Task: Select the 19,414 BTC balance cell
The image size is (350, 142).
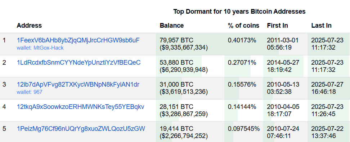Action: 176,129
